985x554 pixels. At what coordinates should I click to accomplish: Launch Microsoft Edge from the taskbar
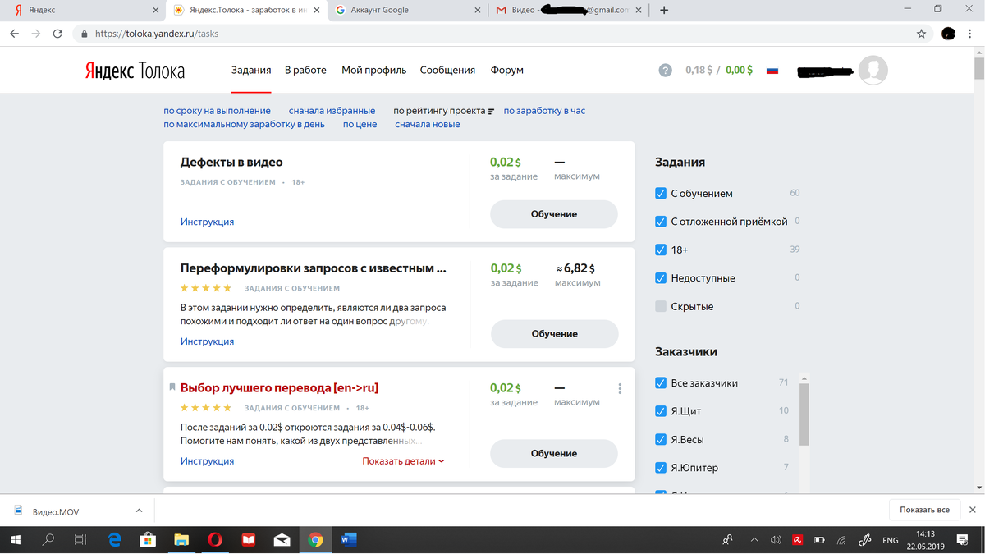point(116,539)
